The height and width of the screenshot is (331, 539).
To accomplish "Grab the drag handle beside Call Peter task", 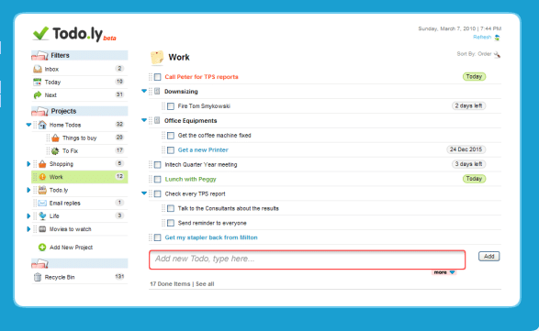I will pyautogui.click(x=151, y=77).
